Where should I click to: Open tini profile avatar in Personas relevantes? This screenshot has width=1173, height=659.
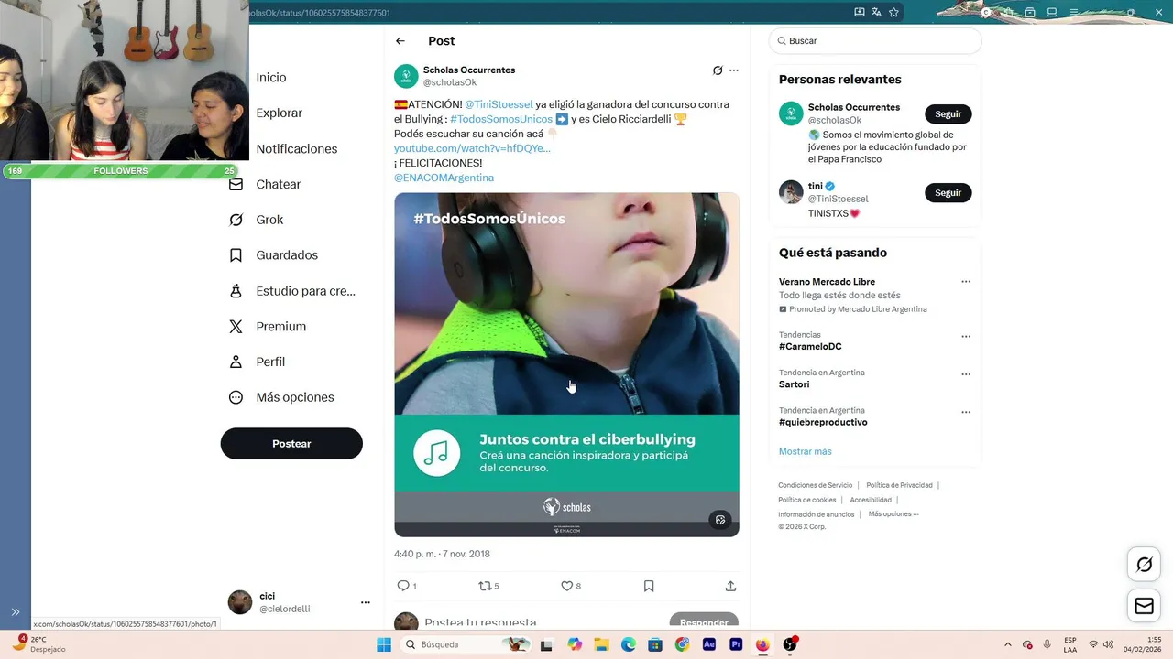pyautogui.click(x=791, y=192)
